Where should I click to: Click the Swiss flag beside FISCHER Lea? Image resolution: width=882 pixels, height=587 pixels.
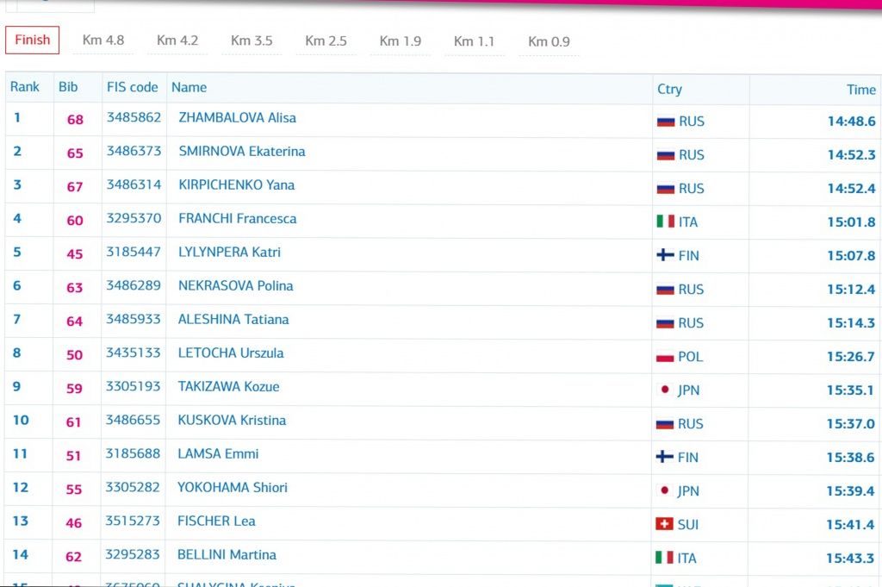[x=664, y=525]
